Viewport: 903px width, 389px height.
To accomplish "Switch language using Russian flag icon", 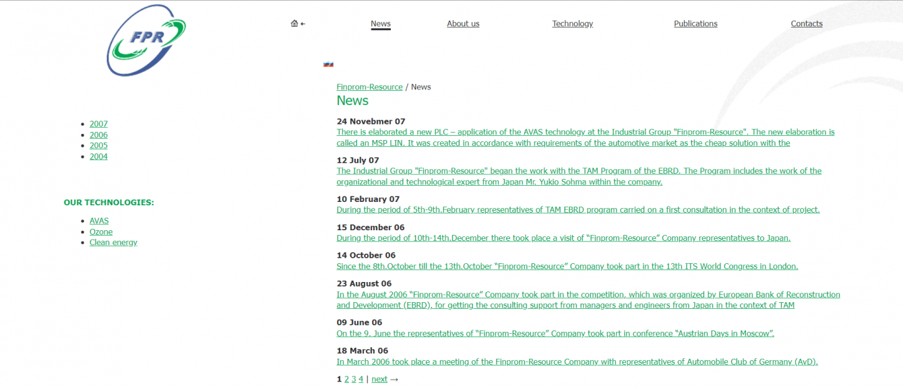I will coord(328,64).
